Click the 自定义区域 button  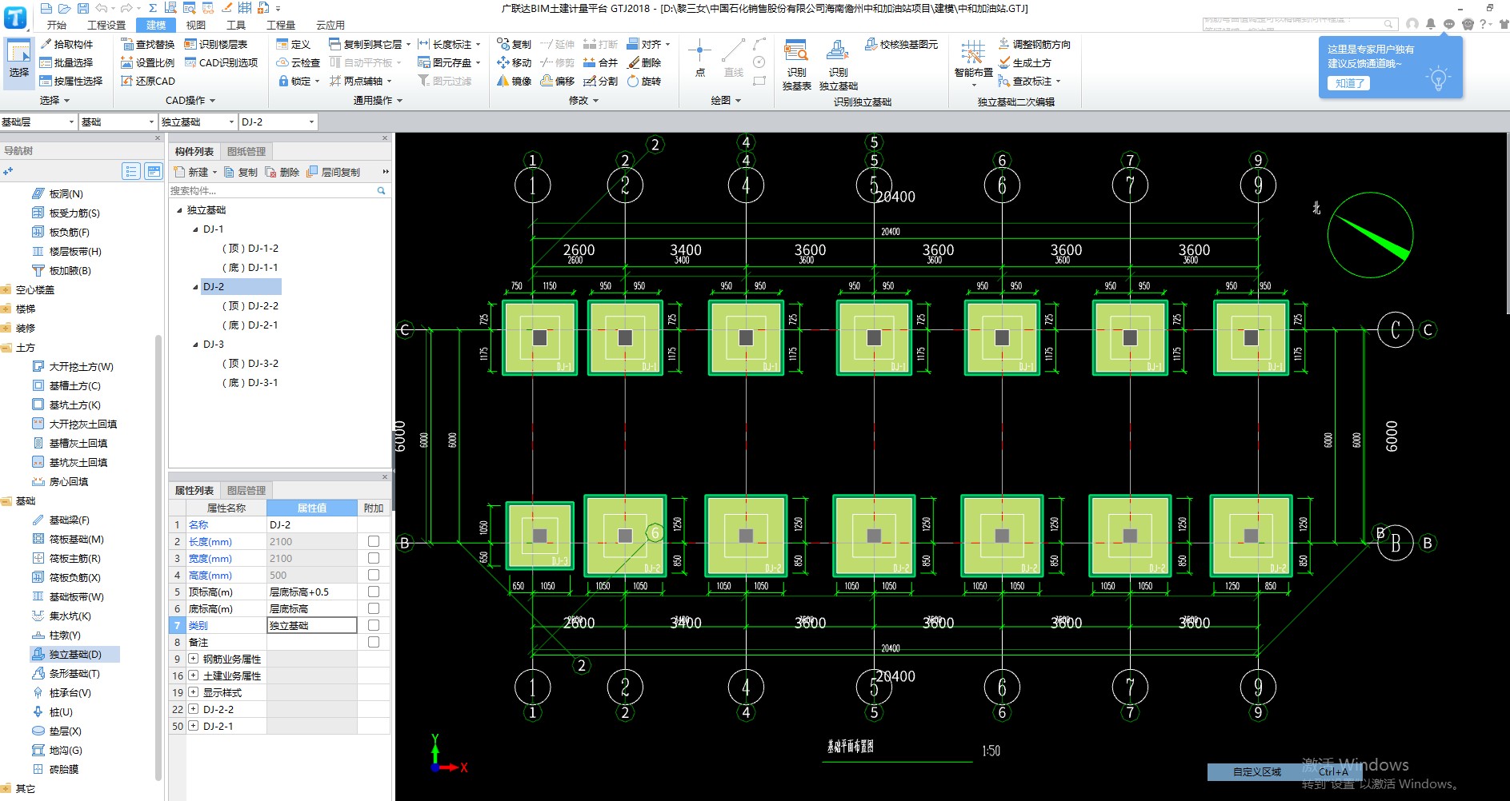[1257, 771]
